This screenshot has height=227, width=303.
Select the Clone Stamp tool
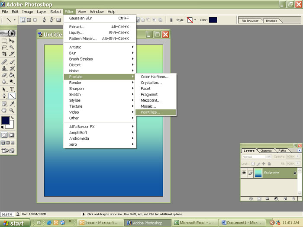(4, 68)
